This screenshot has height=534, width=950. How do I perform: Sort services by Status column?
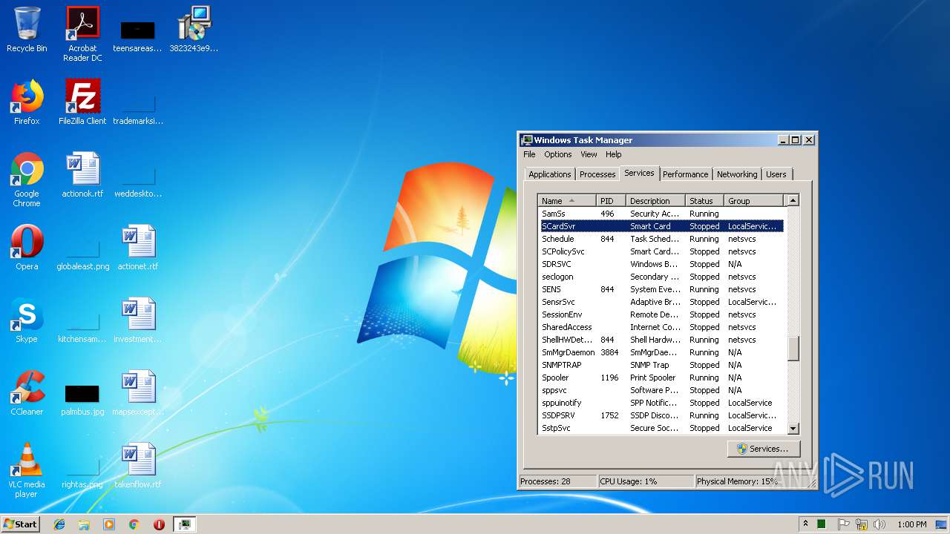point(705,201)
